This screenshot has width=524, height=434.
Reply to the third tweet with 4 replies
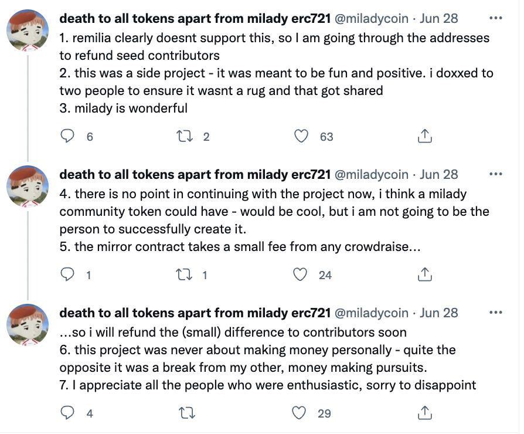(69, 413)
